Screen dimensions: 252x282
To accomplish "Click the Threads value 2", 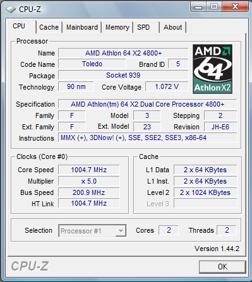I will [227, 230].
